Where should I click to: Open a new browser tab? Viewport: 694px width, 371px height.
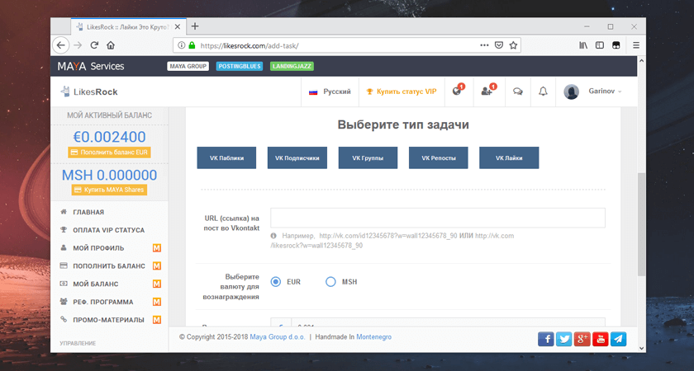(195, 26)
